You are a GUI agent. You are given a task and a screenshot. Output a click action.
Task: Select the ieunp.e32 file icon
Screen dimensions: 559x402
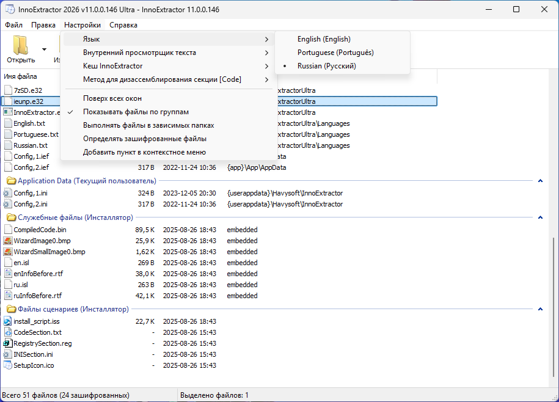tap(8, 101)
